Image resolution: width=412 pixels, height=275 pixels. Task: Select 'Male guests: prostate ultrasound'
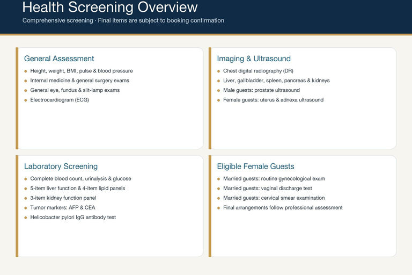point(261,90)
